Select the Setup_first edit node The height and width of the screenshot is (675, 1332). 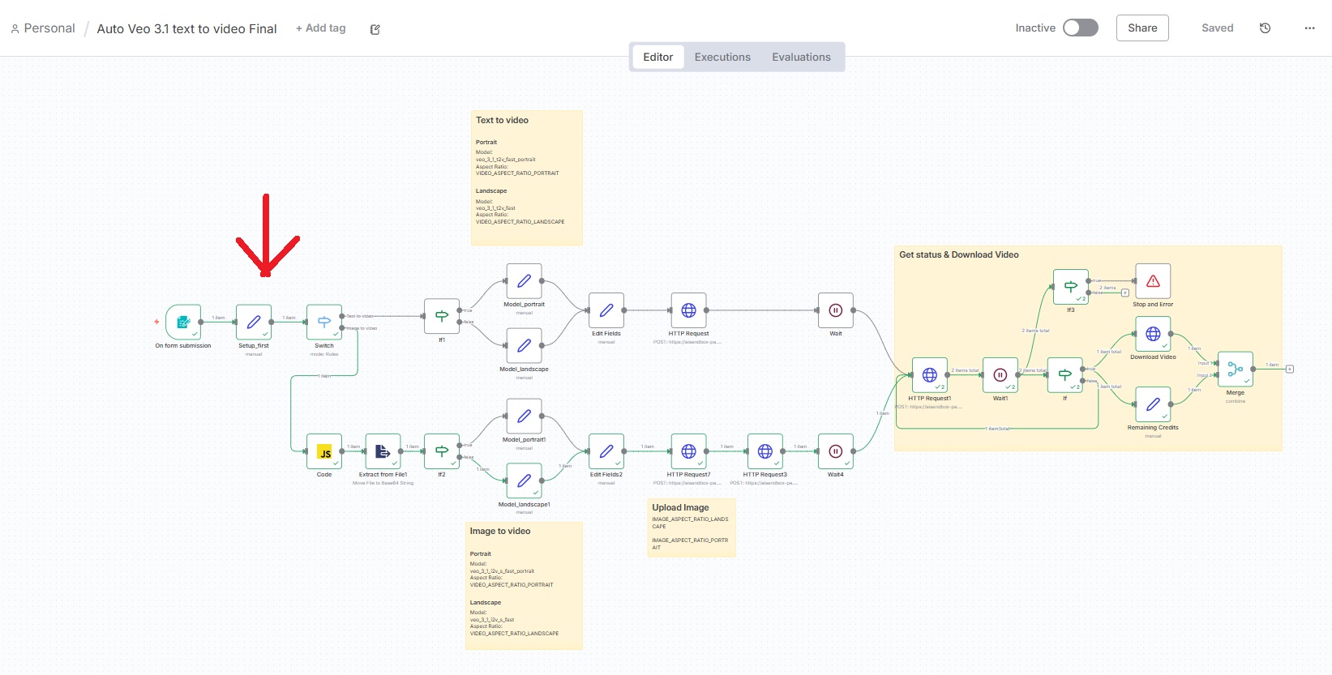[254, 322]
